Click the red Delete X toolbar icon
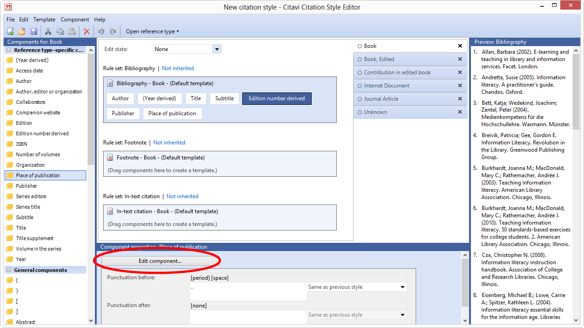 86,31
